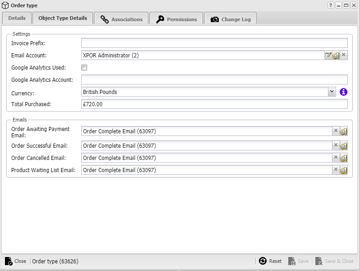The image size is (360, 271).
Task: Expand the Currency dropdown list
Action: [332, 92]
